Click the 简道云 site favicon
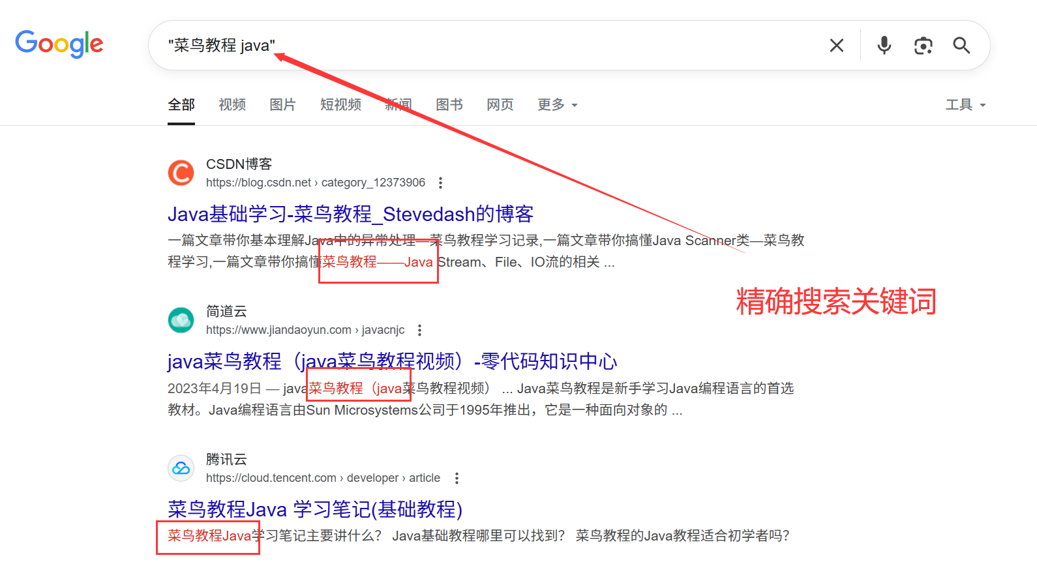Viewport: 1037px width, 564px height. pyautogui.click(x=181, y=320)
